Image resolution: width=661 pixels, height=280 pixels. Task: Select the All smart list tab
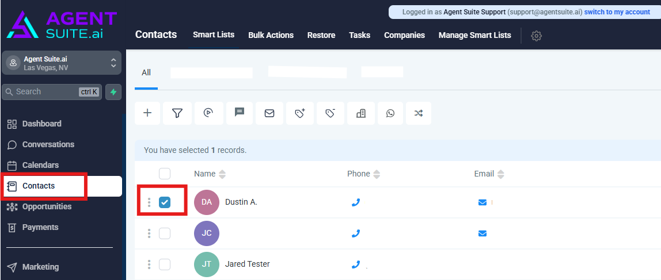click(146, 72)
